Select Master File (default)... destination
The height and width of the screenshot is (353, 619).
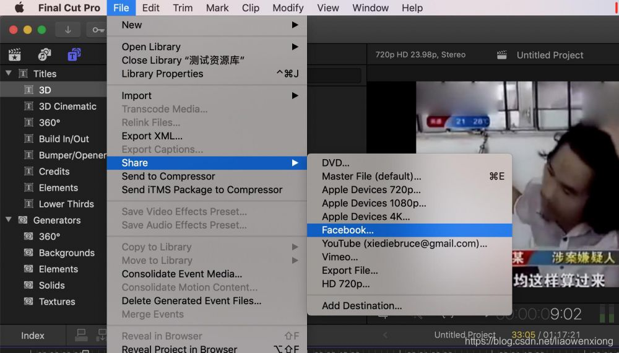(x=409, y=176)
